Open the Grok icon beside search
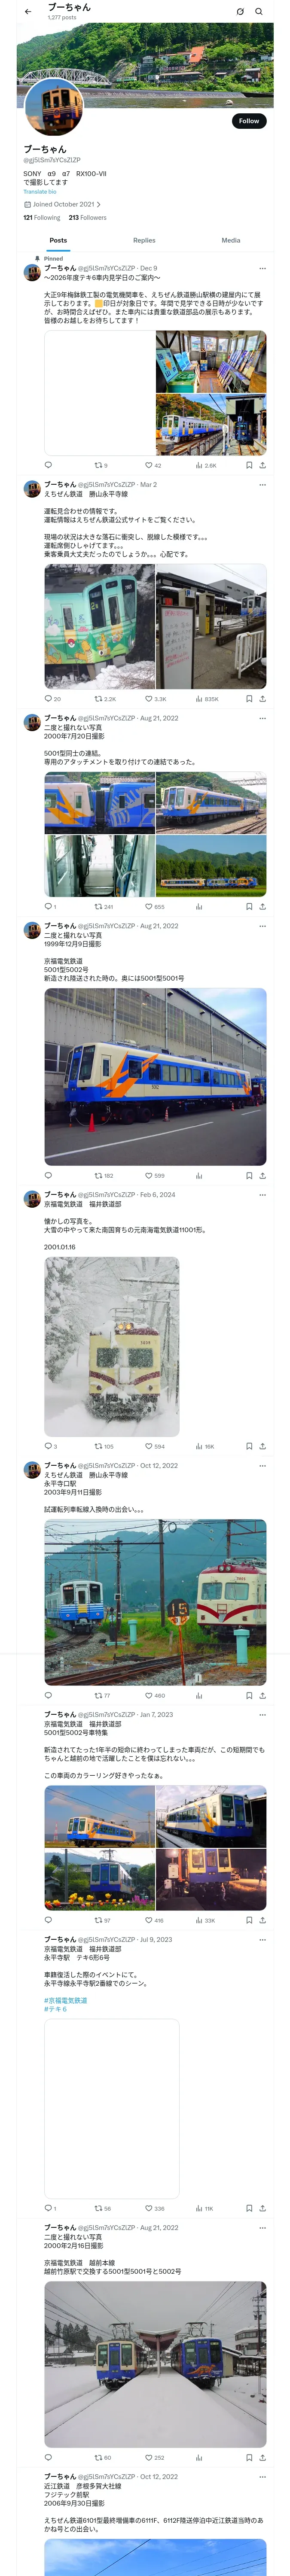 coord(240,11)
